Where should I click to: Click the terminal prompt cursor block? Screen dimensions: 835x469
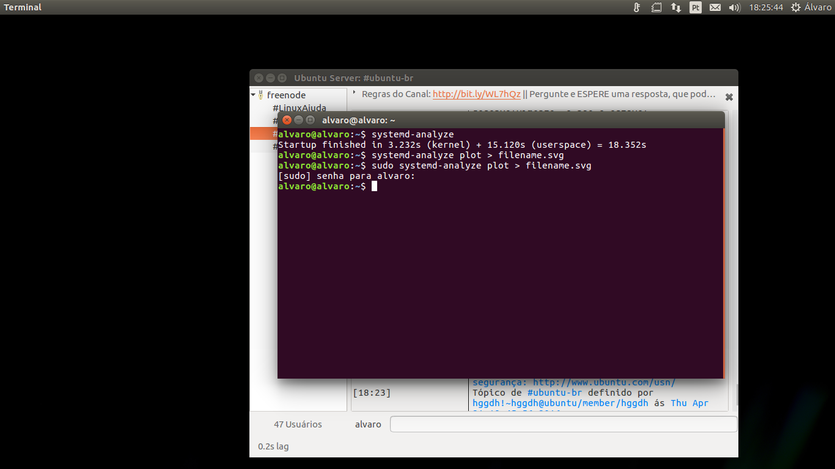[374, 186]
